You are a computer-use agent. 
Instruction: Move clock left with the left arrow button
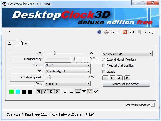coord(105,78)
